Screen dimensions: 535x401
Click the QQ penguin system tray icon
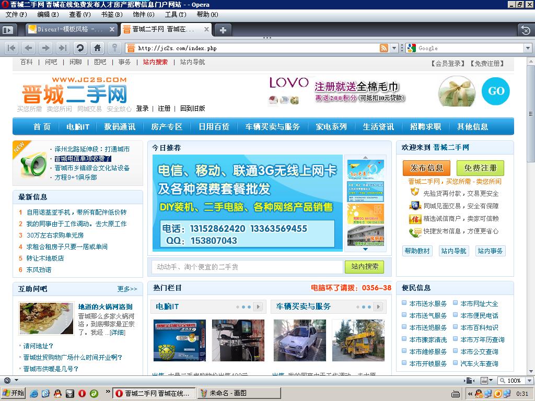pos(479,394)
